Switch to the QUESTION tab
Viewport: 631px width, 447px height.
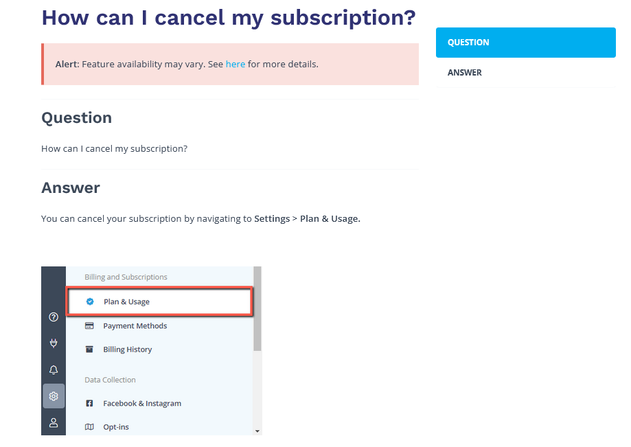tap(525, 42)
